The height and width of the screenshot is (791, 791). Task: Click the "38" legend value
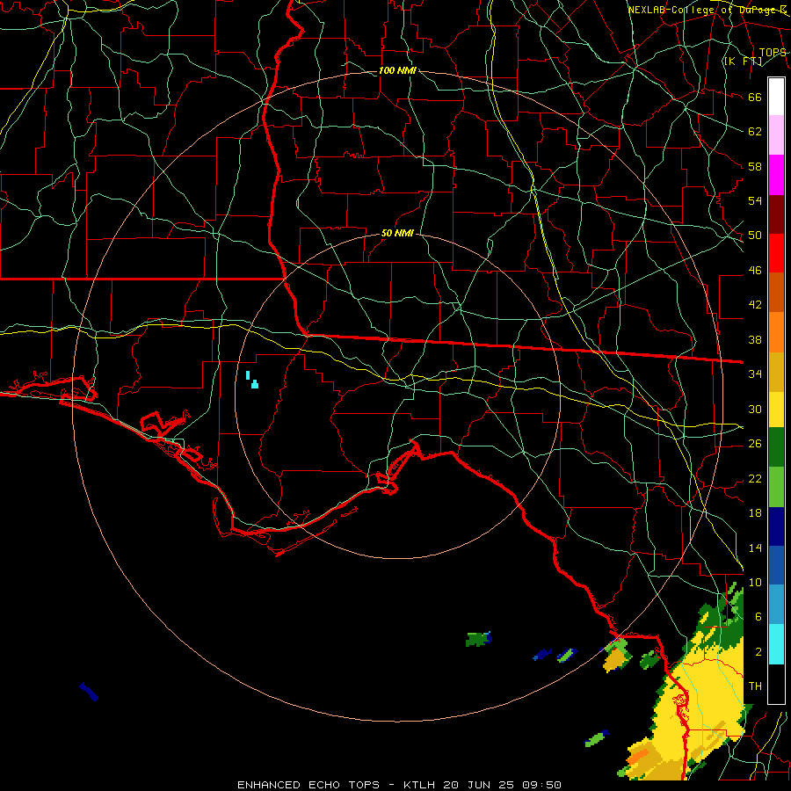point(755,340)
